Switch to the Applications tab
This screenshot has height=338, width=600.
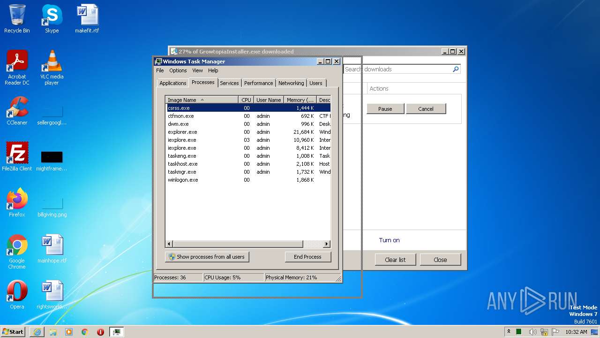[x=172, y=83]
